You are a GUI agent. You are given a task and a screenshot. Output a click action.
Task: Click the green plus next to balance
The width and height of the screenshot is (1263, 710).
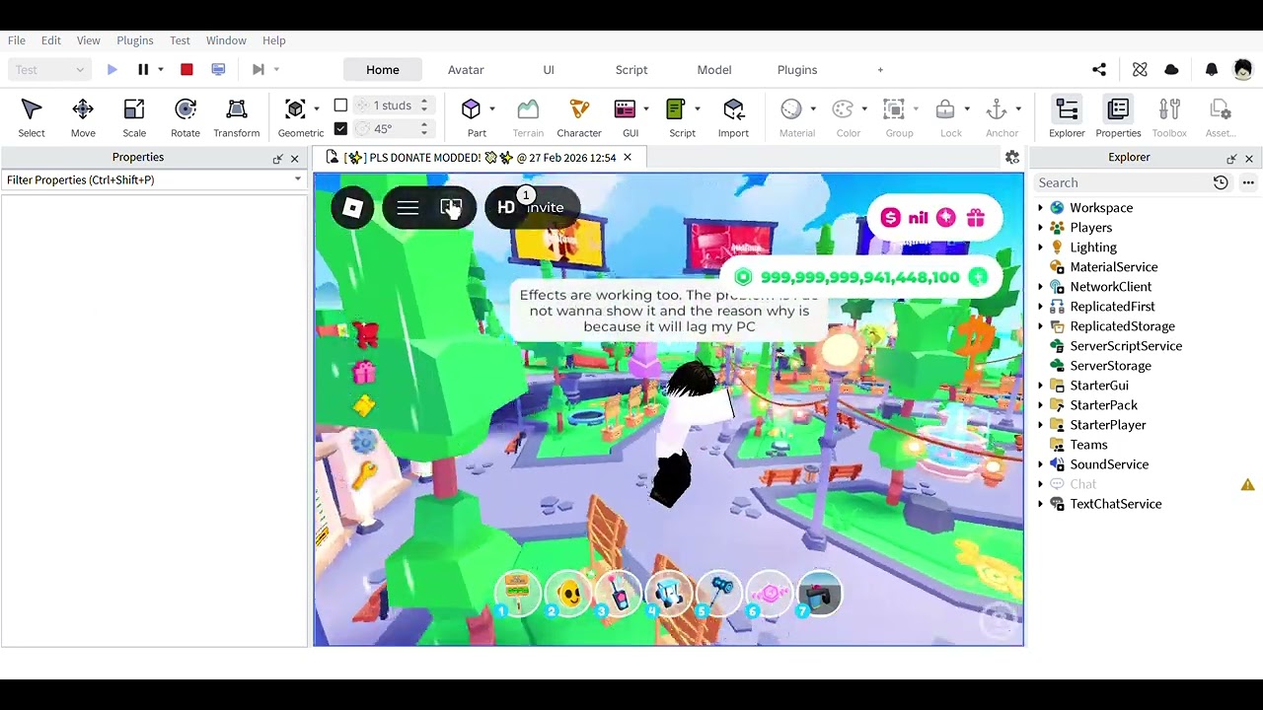point(978,277)
